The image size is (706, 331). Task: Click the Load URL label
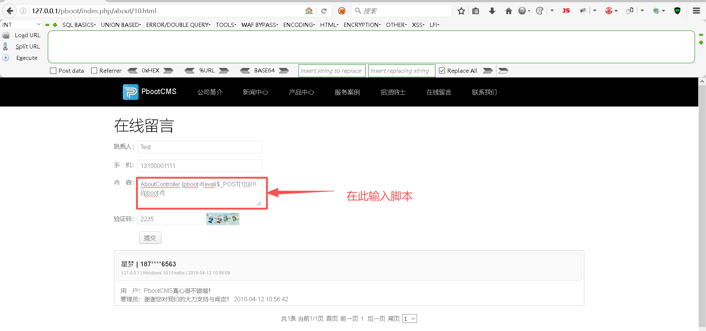click(x=28, y=35)
